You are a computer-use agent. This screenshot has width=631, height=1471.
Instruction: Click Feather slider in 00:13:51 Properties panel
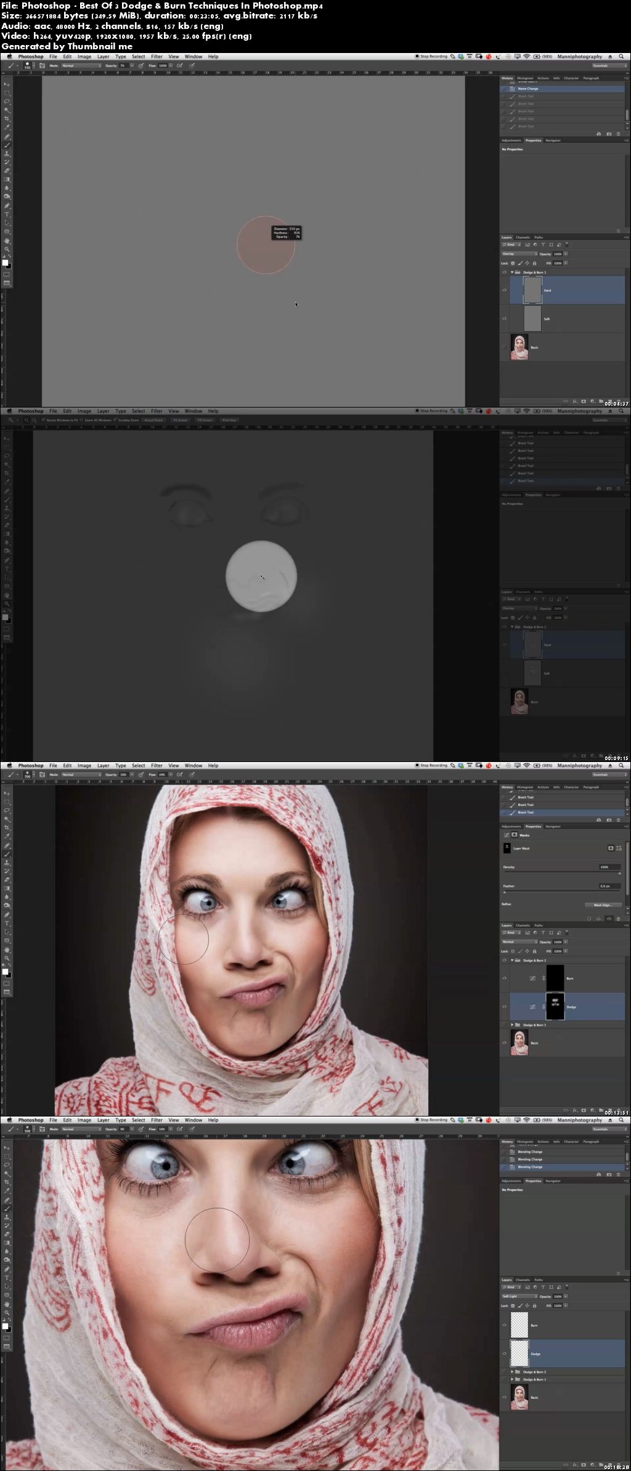pos(562,891)
